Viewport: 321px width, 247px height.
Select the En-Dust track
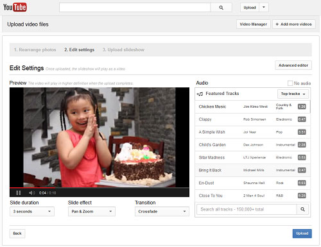tap(252, 183)
